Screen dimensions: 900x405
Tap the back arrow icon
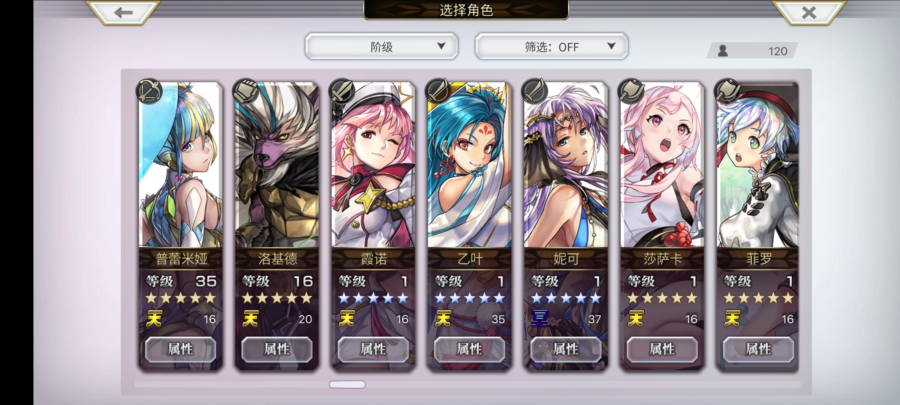[x=123, y=13]
